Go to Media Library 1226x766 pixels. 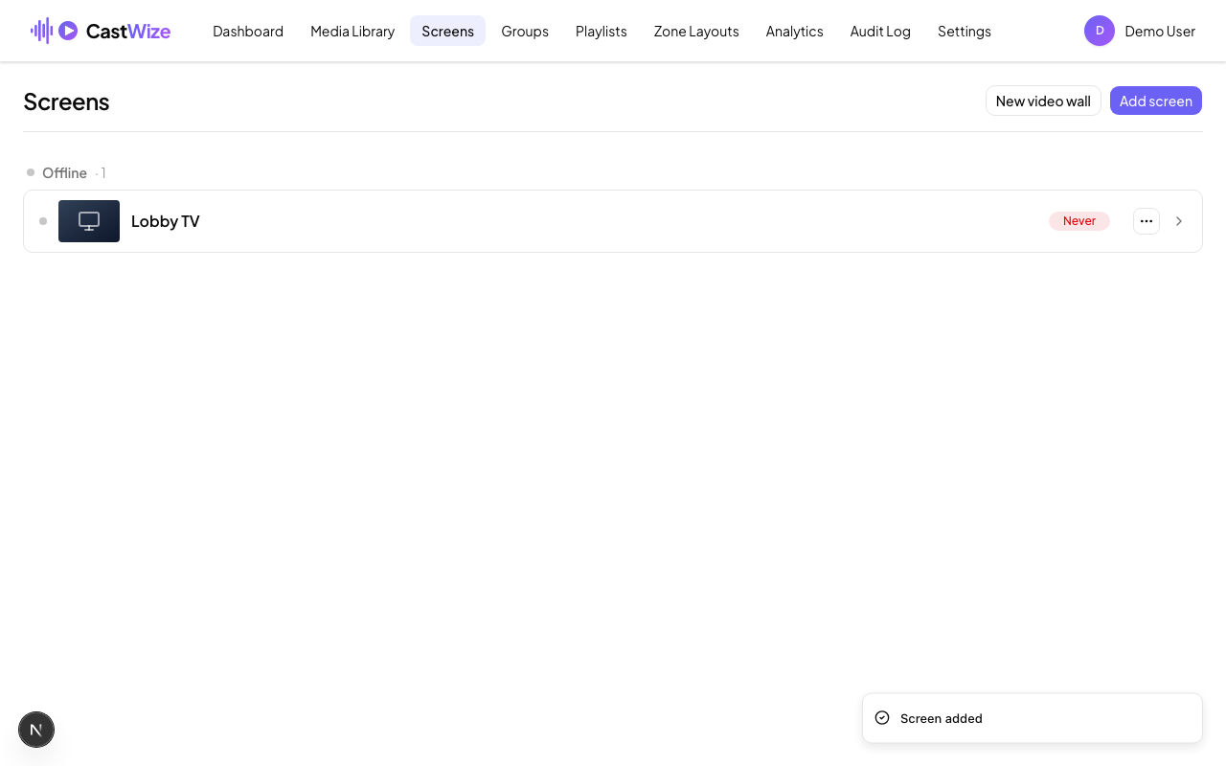point(352,31)
